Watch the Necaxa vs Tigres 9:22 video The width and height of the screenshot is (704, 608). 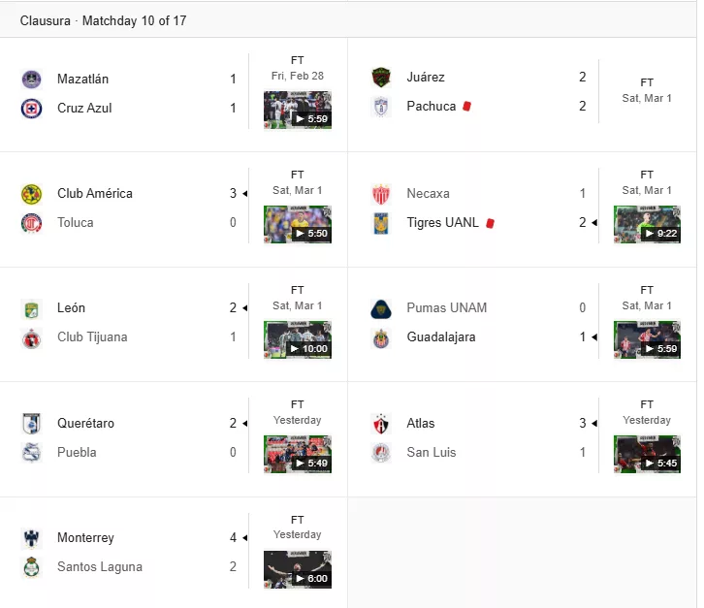(x=647, y=225)
